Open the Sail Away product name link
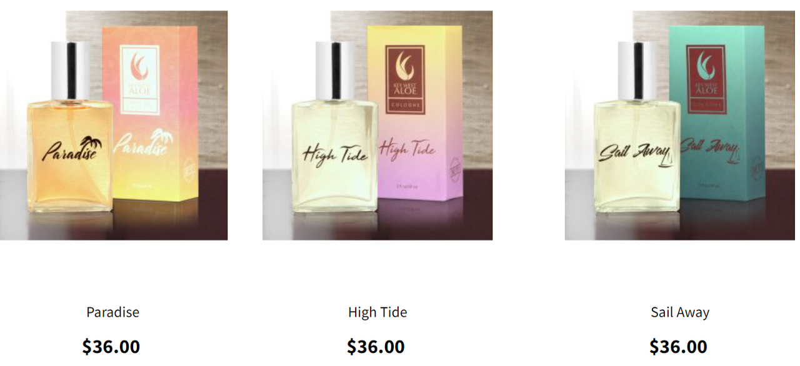 pos(680,312)
